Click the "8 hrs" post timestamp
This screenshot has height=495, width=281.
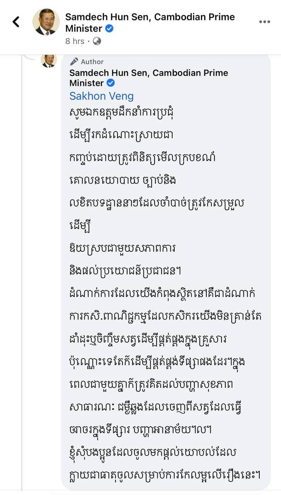[x=75, y=41]
